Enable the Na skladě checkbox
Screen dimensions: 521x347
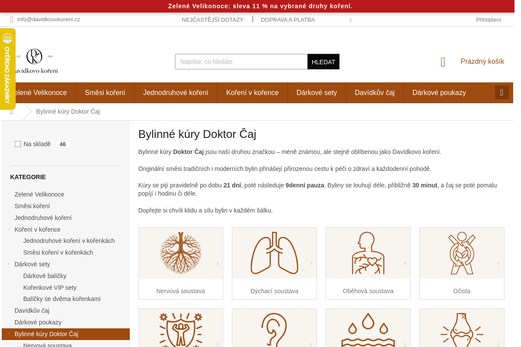point(18,144)
